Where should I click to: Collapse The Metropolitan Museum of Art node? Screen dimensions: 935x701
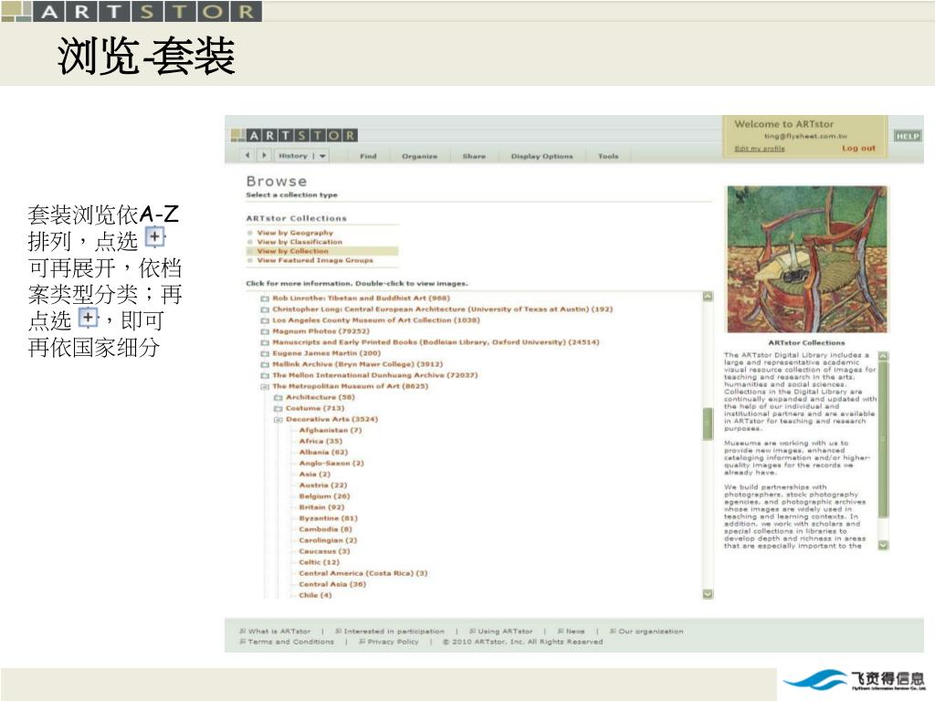[265, 387]
